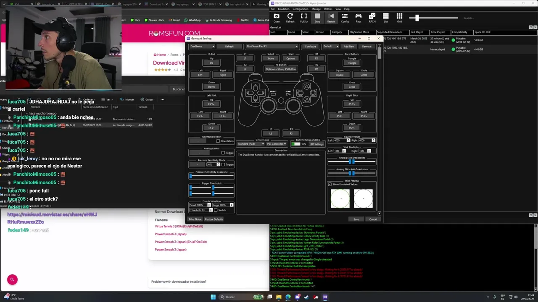
Task: Open the Help menu in RPCS3
Action: click(347, 9)
